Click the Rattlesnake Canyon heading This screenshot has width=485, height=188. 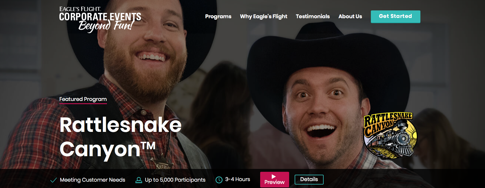[121, 137]
